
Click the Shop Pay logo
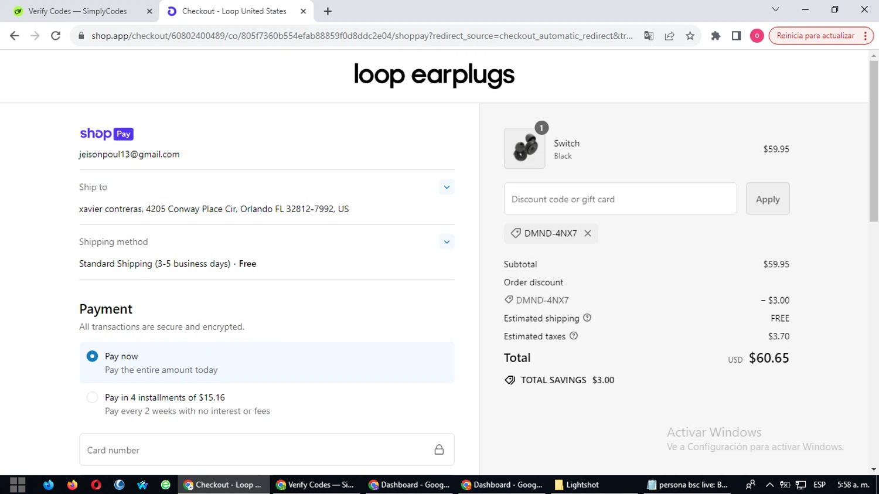point(107,134)
